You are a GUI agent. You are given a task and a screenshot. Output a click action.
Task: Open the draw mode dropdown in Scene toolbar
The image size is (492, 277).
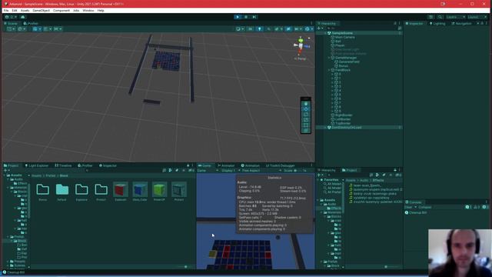tap(240, 29)
